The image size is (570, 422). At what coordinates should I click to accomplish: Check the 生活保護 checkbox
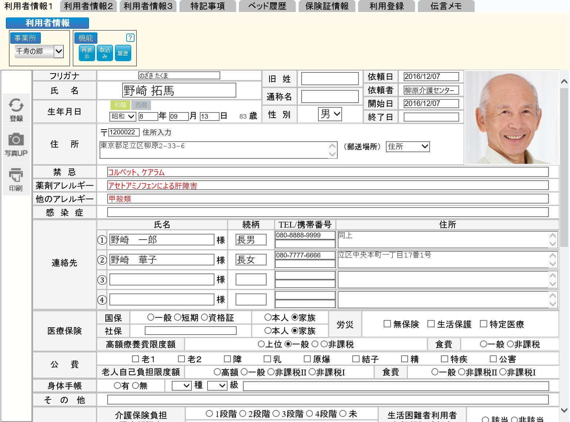(x=431, y=324)
